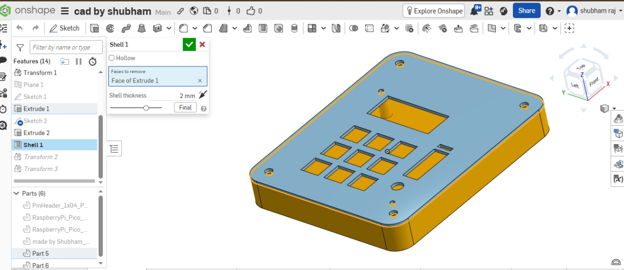This screenshot has height=270, width=624.
Task: Click Explore Onshape button
Action: [x=433, y=11]
